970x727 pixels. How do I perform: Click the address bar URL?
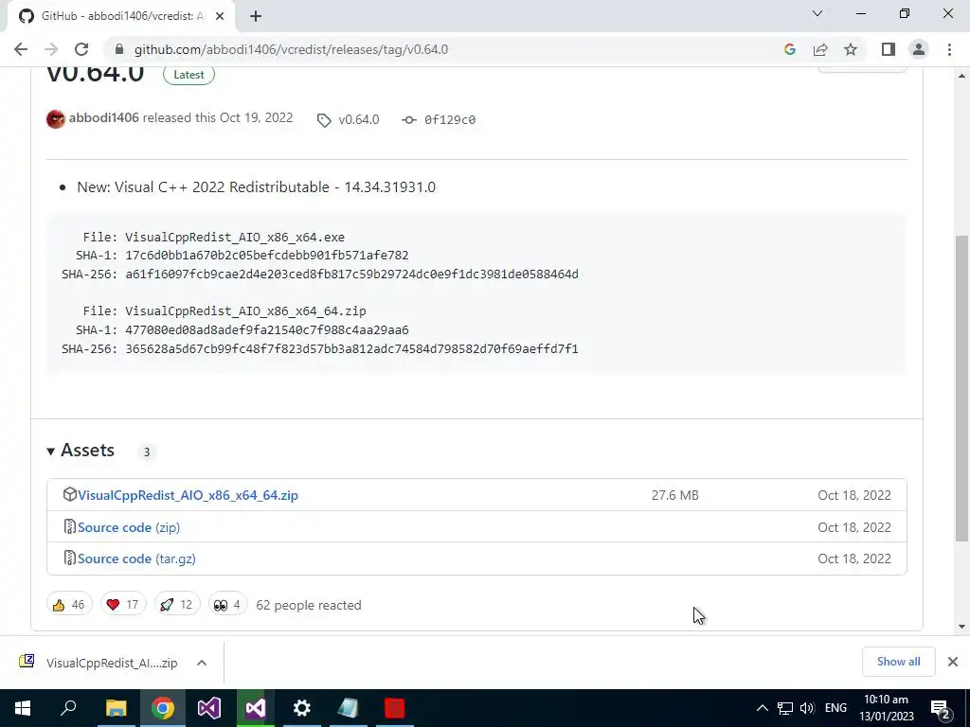(x=291, y=49)
